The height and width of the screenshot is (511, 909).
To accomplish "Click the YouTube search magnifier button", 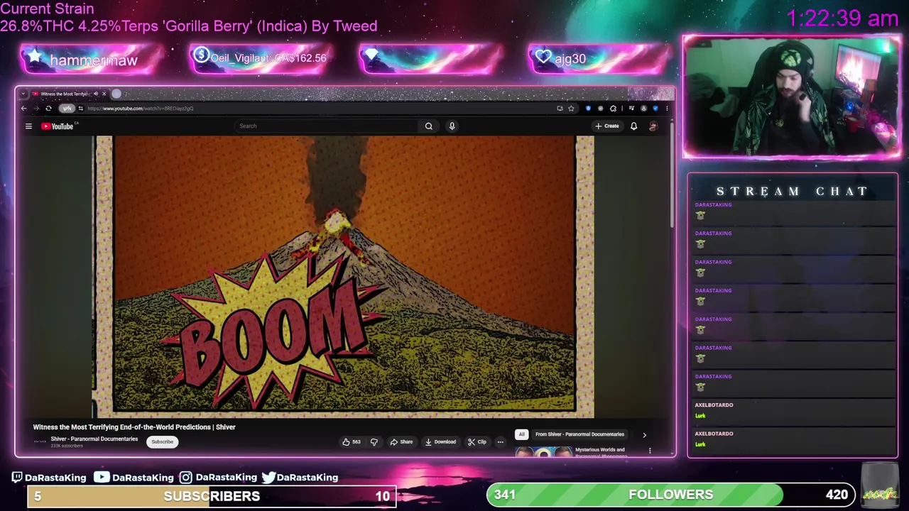I will coord(429,126).
